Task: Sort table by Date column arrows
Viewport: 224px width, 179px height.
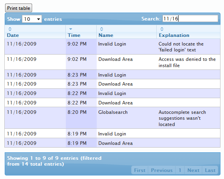Action: click(x=10, y=29)
